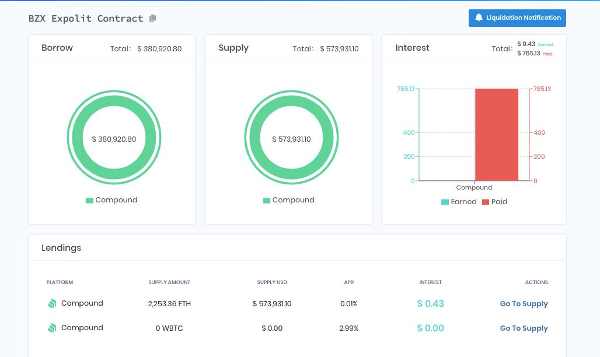
Task: Click the $ 0.00 supply USD value
Action: click(272, 328)
